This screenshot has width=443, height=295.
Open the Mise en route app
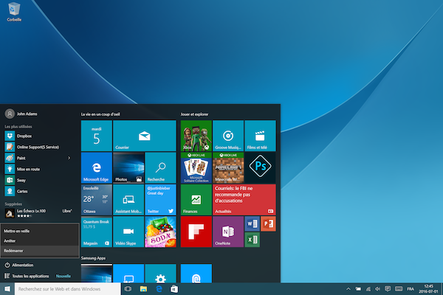point(38,169)
